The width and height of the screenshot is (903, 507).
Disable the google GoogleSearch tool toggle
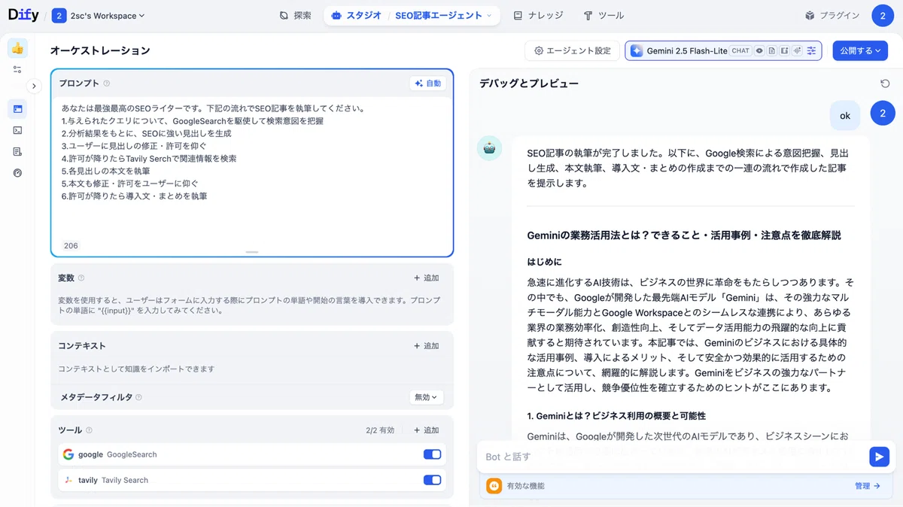pos(433,454)
